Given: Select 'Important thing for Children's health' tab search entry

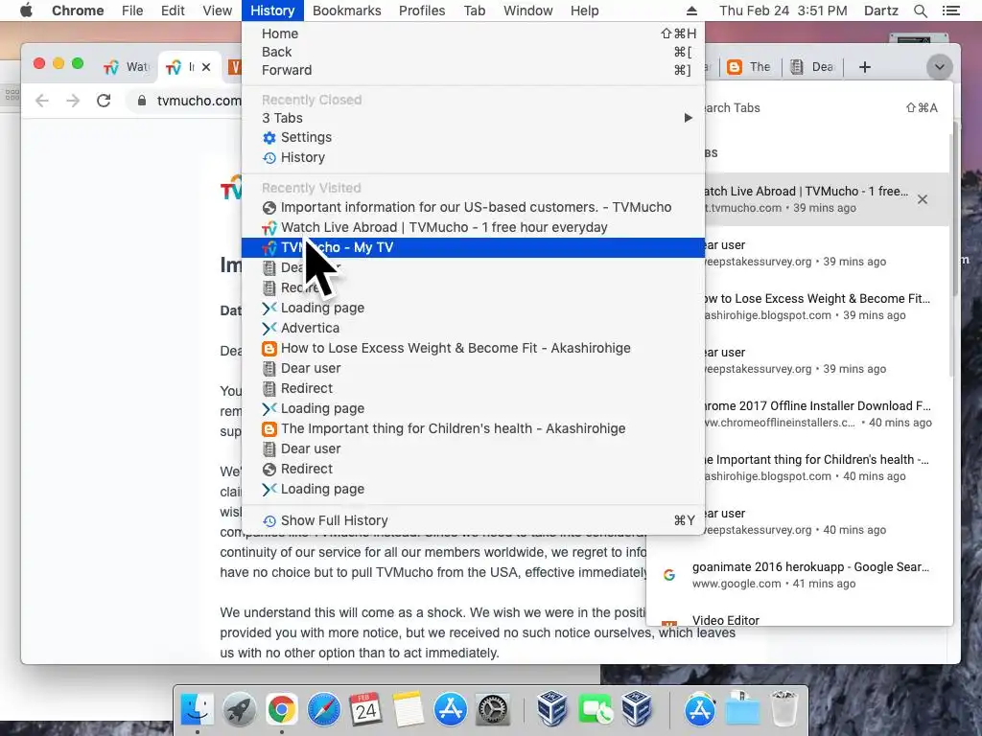Looking at the screenshot, I should click(x=827, y=468).
